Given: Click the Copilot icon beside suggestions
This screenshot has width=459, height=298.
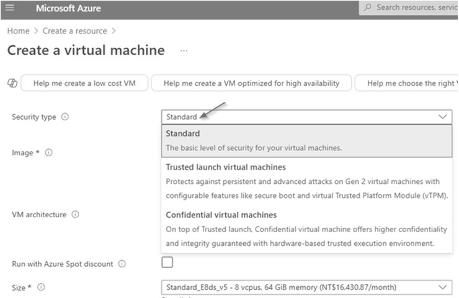Looking at the screenshot, I should pos(12,83).
